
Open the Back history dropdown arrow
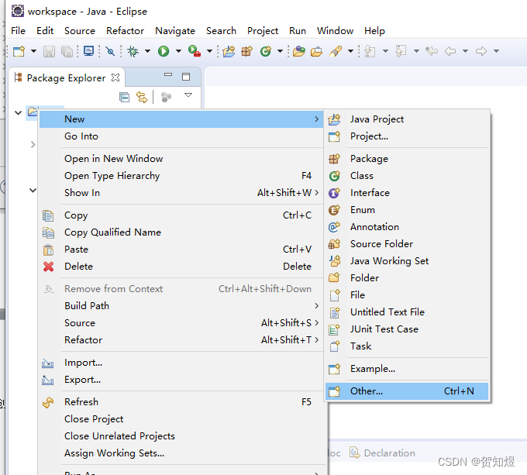coord(465,51)
